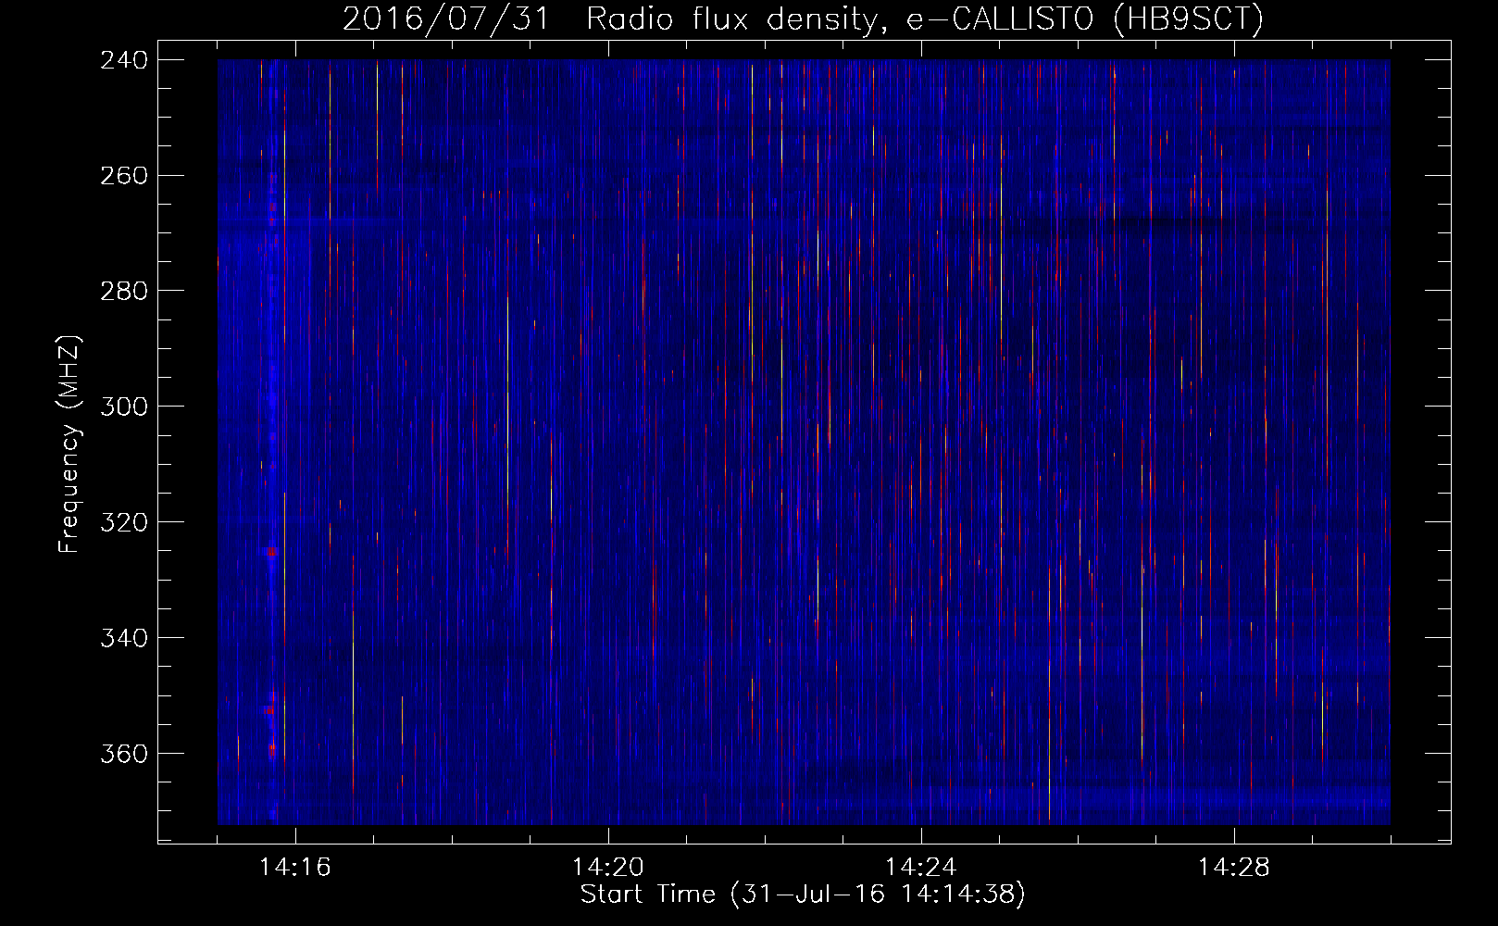Select the Frequency (MHZ) axis label

(69, 444)
